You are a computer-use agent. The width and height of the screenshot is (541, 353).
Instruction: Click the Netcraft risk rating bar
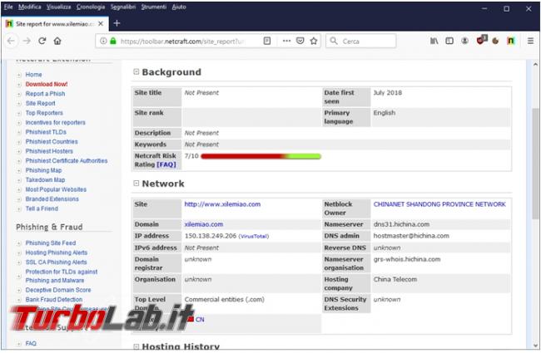pos(261,156)
